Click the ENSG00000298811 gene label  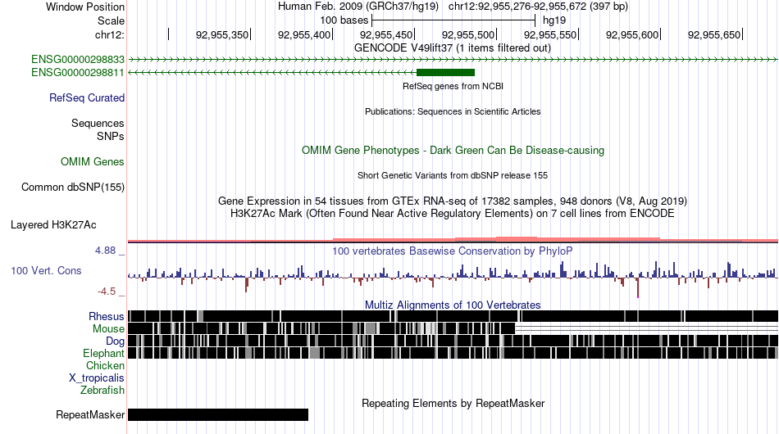point(78,72)
